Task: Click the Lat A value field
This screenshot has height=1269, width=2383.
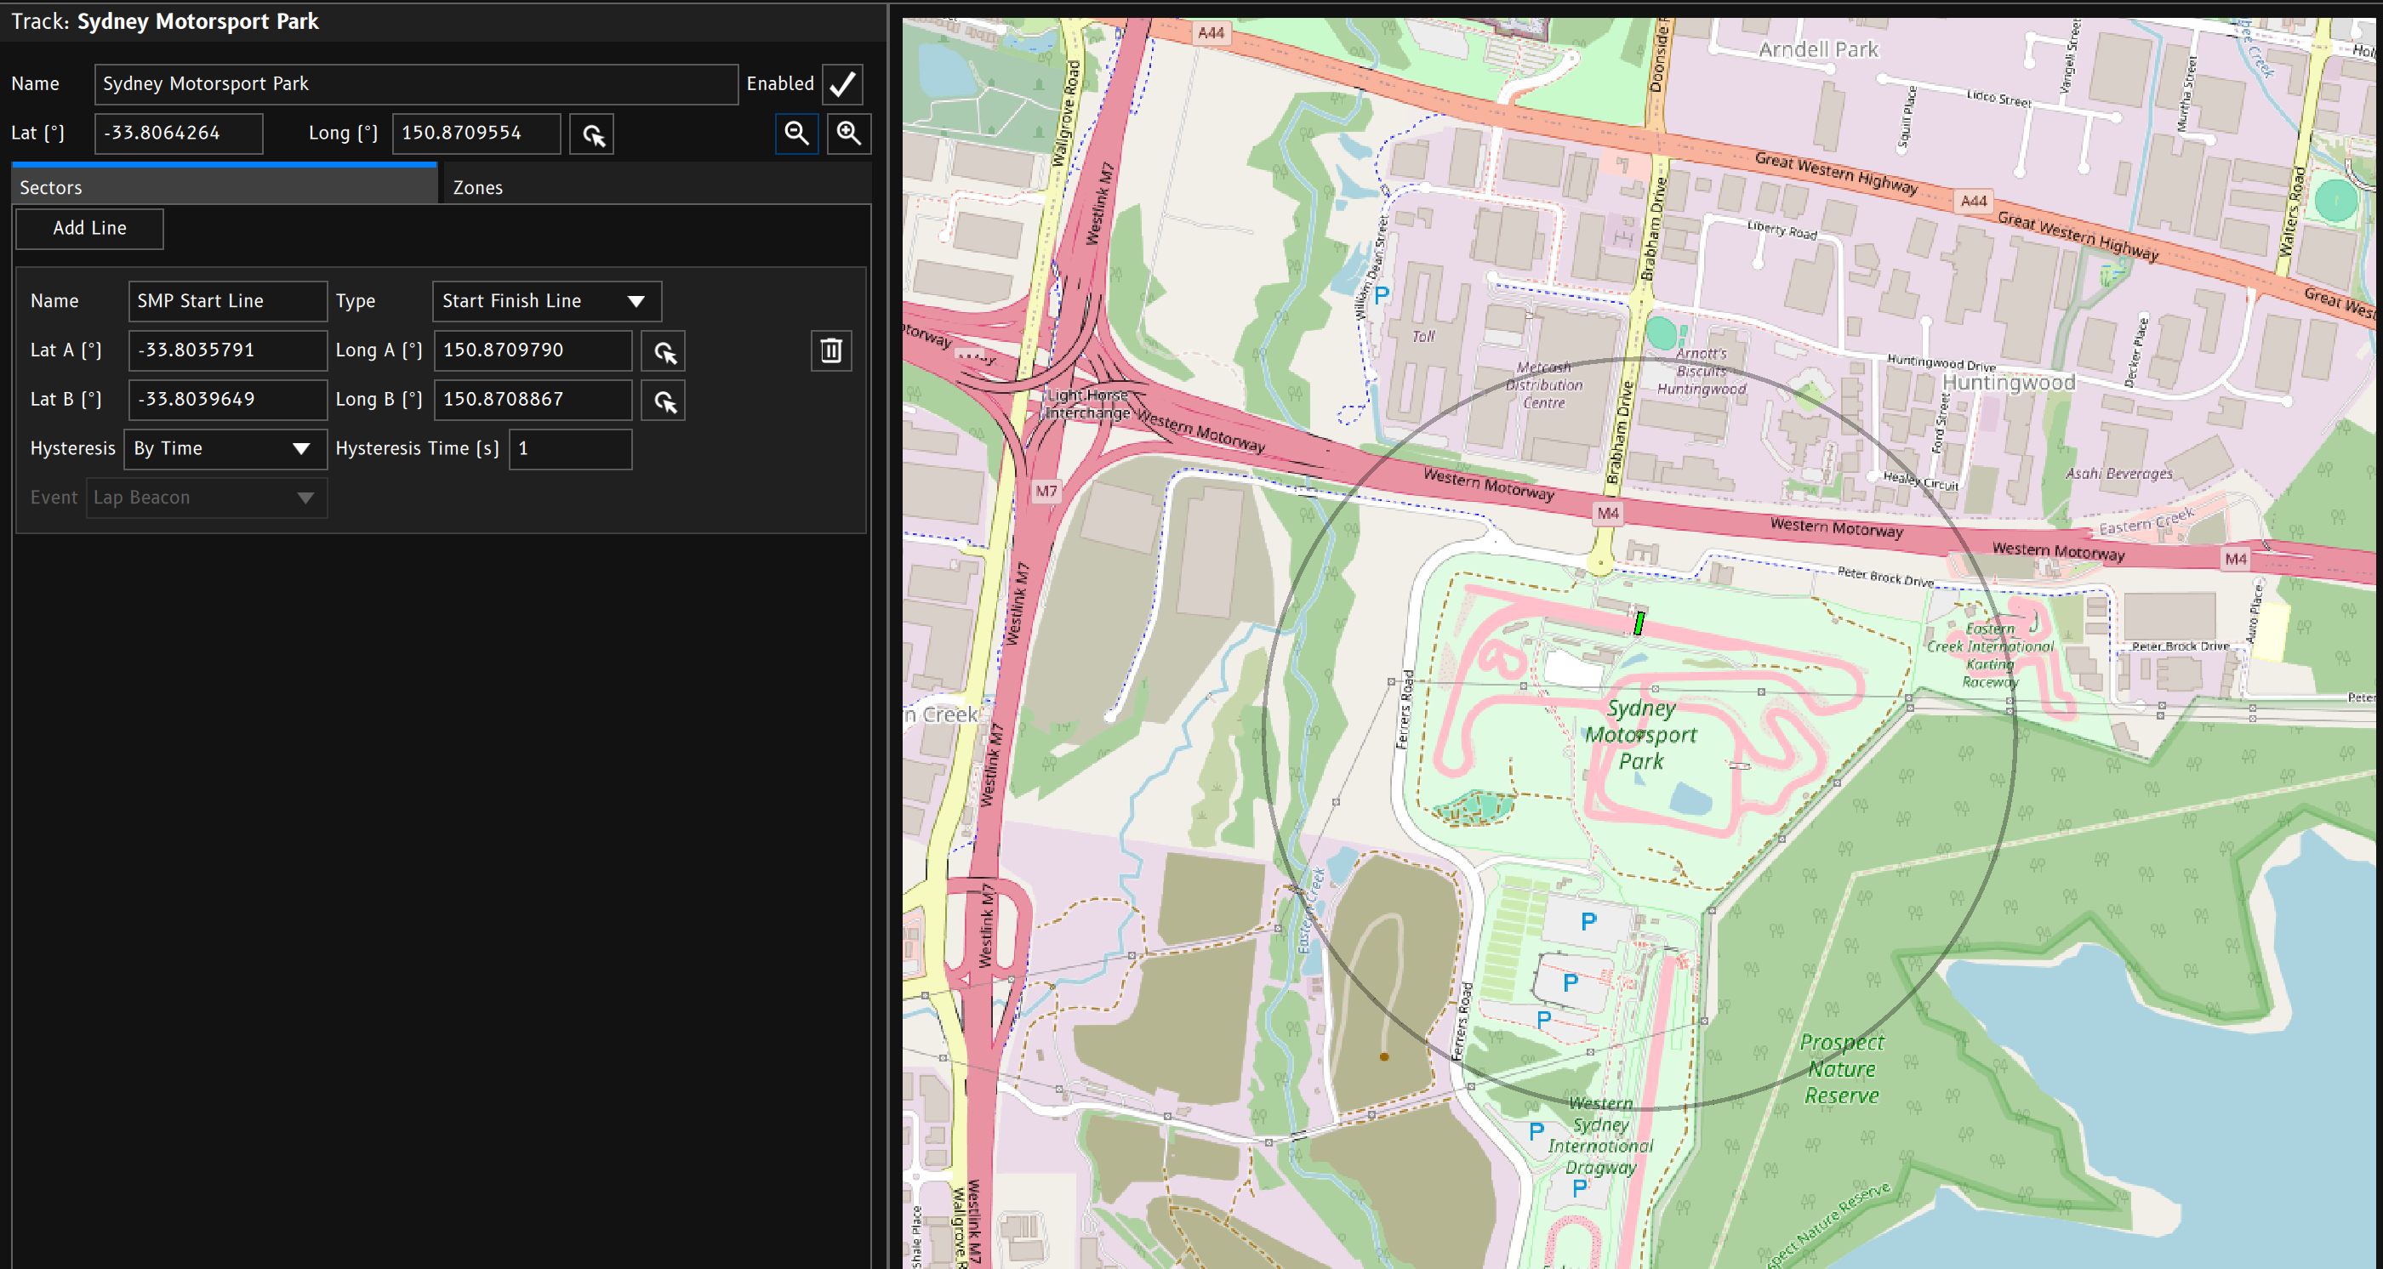Action: pos(227,350)
